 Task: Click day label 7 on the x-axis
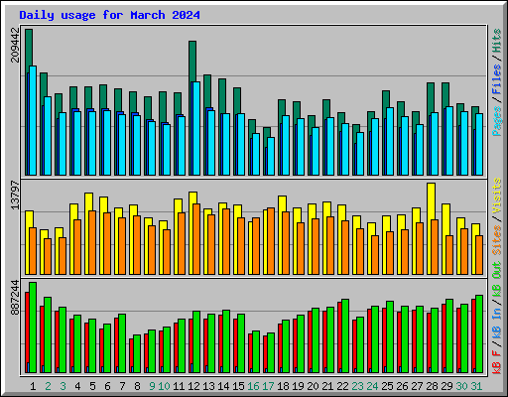click(122, 386)
